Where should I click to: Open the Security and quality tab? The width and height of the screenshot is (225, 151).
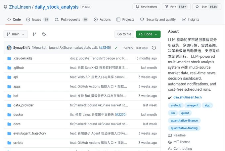coord(158,20)
